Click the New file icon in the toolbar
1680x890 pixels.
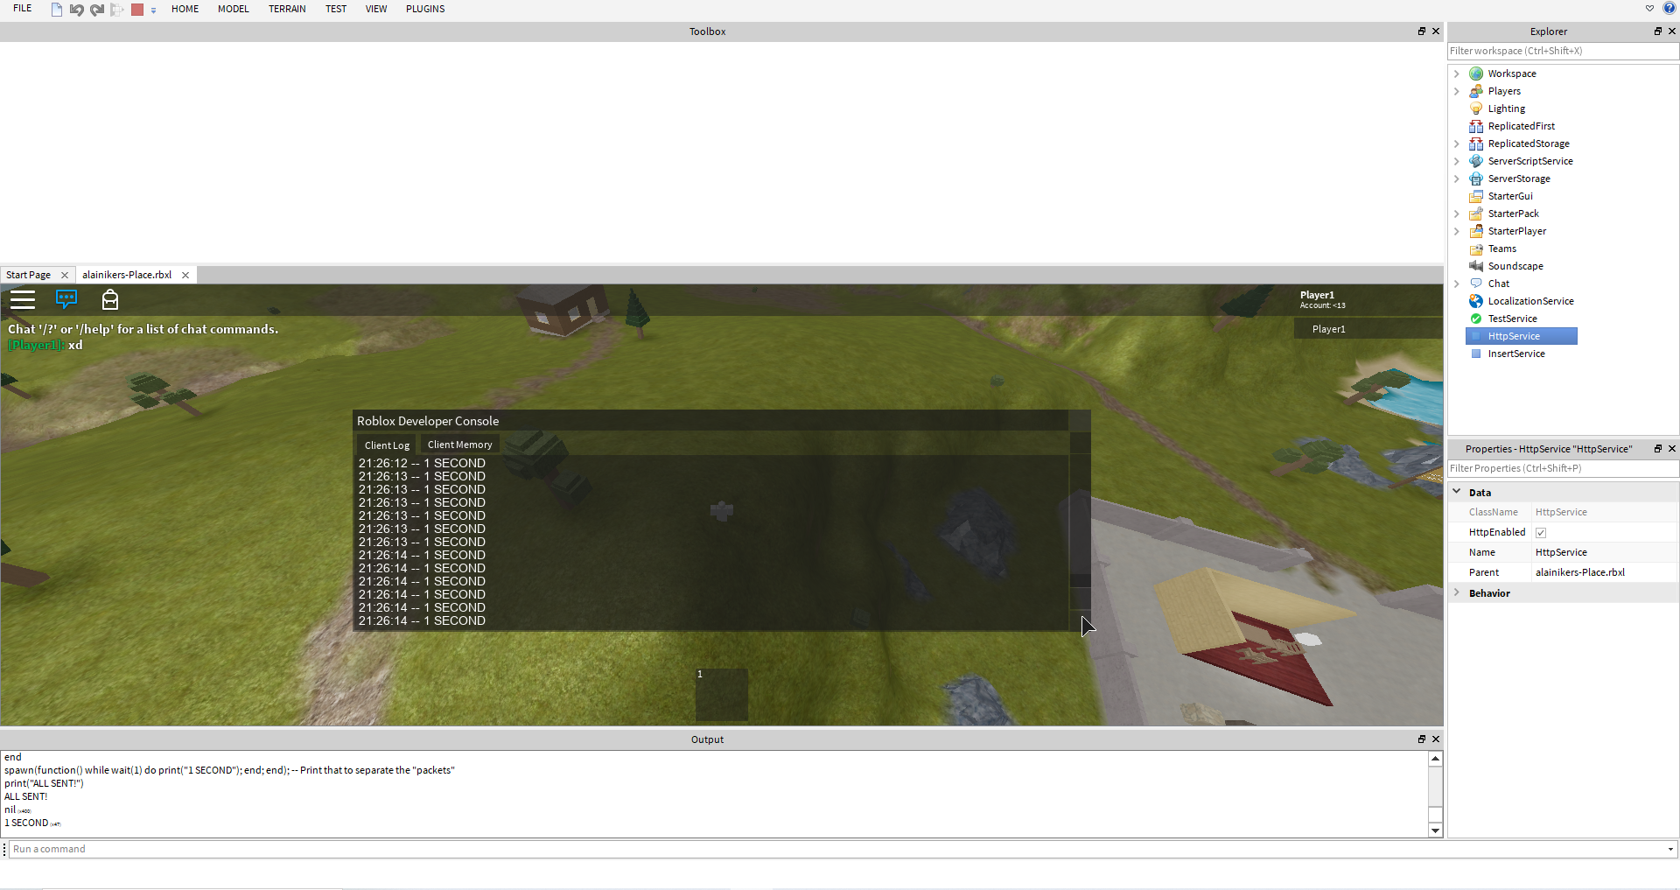click(57, 10)
